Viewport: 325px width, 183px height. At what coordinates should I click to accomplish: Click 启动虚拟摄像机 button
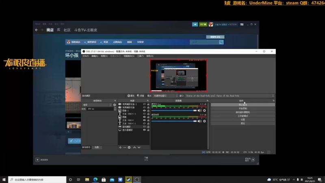pos(243,112)
